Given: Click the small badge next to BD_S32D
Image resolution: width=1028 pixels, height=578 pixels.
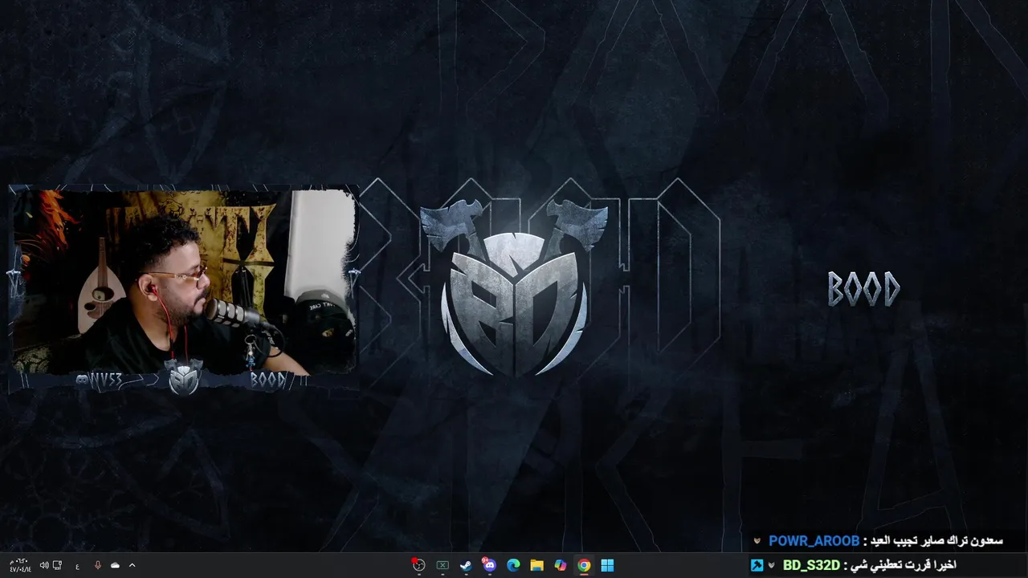Looking at the screenshot, I should point(772,565).
